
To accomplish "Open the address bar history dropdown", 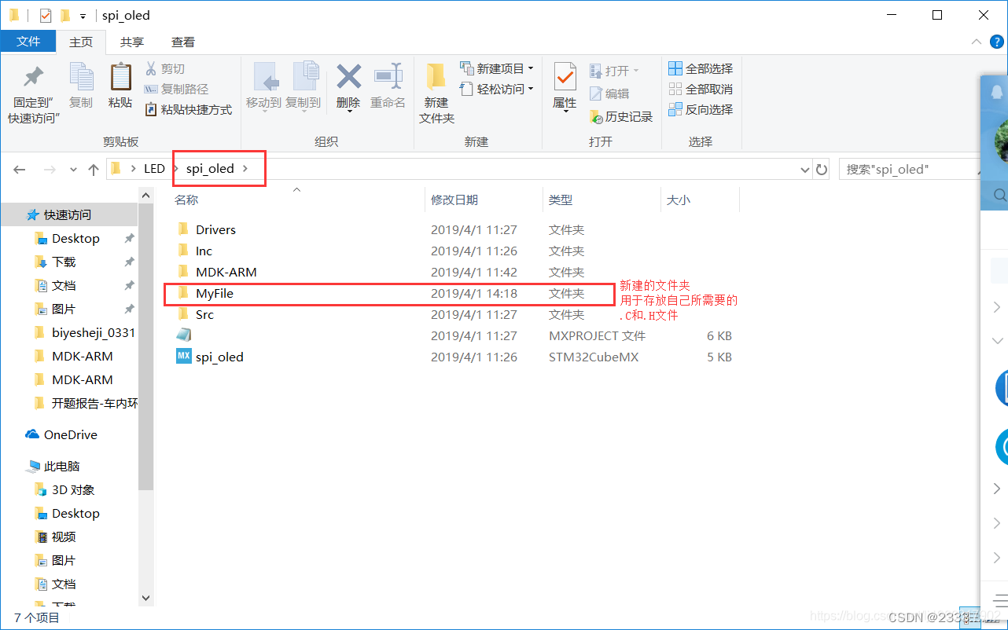I will point(804,168).
